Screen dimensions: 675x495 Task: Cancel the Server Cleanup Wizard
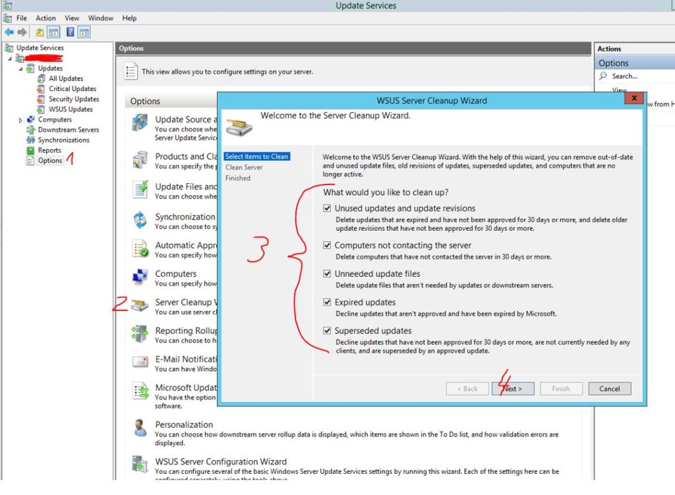click(608, 388)
